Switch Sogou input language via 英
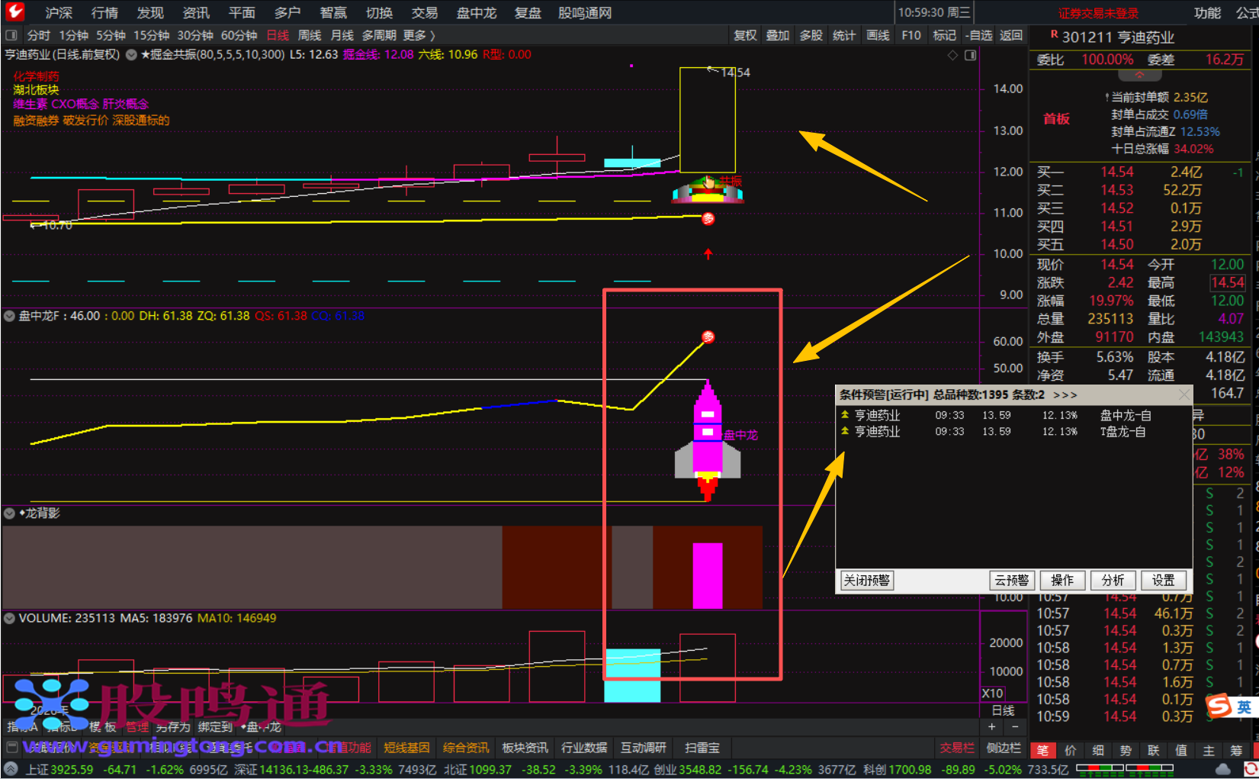 (1245, 707)
